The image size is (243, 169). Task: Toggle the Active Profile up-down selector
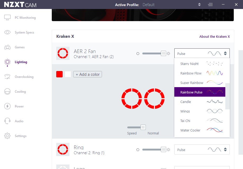pyautogui.click(x=199, y=5)
